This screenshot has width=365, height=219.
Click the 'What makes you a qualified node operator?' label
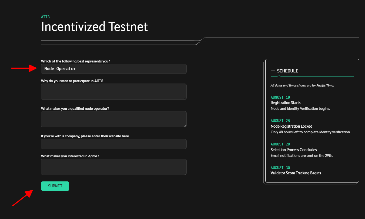(x=75, y=108)
